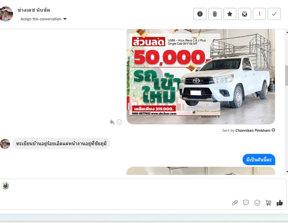Click the scroll down arrow of chat

tap(287, 172)
